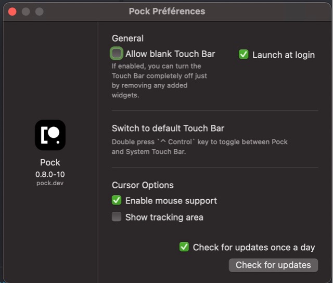This screenshot has height=283, width=333.
Task: Close the Pock Préférences window
Action: pos(12,11)
